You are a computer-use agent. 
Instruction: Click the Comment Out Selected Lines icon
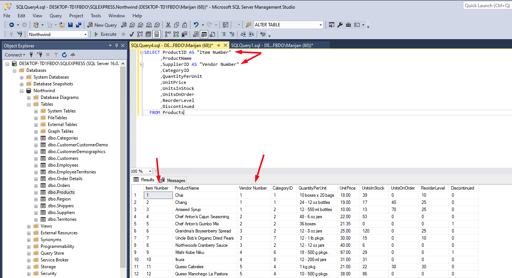224,34
